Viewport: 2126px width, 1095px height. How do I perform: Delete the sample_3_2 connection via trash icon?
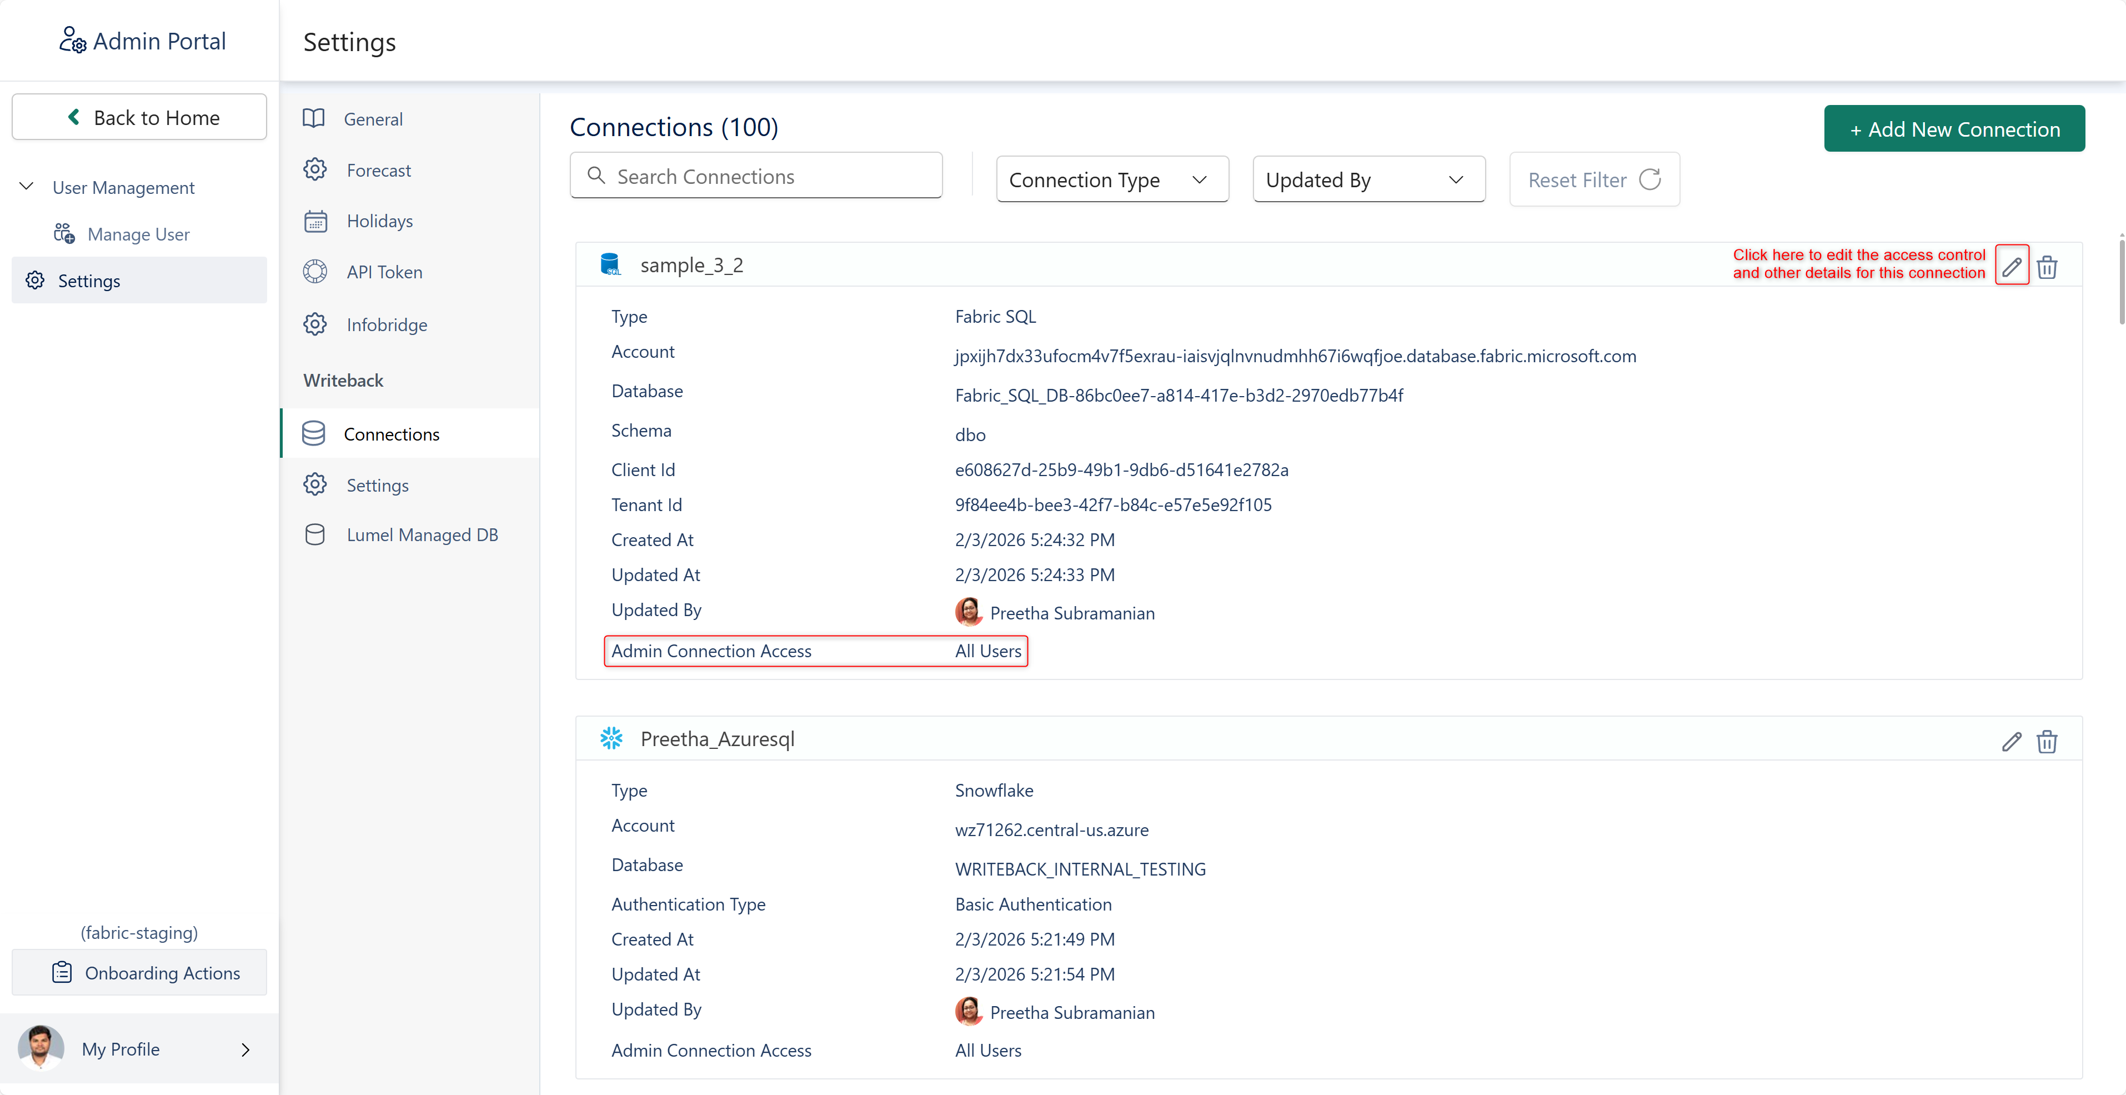coord(2047,267)
